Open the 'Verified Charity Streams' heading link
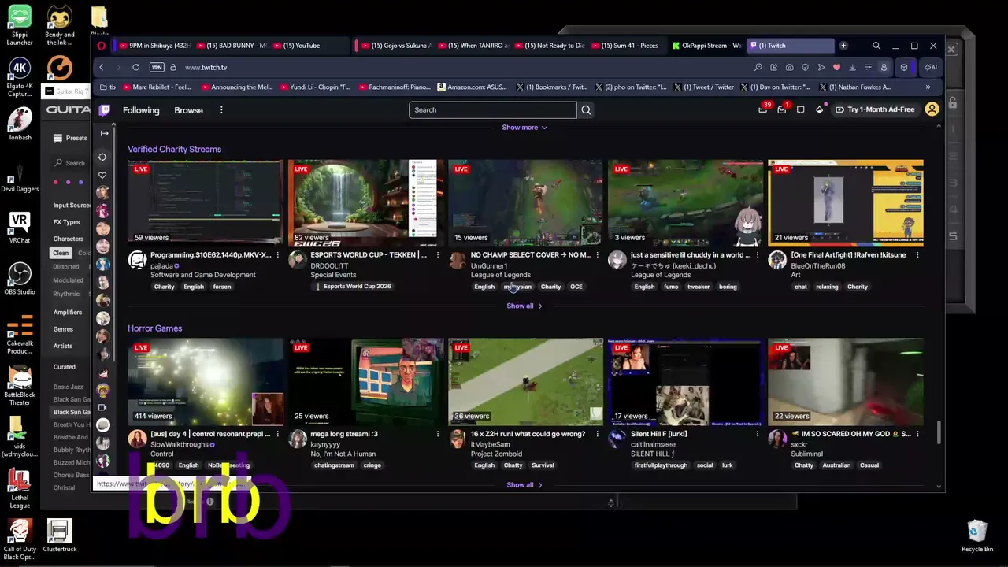Viewport: 1008px width, 567px height. 174,149
